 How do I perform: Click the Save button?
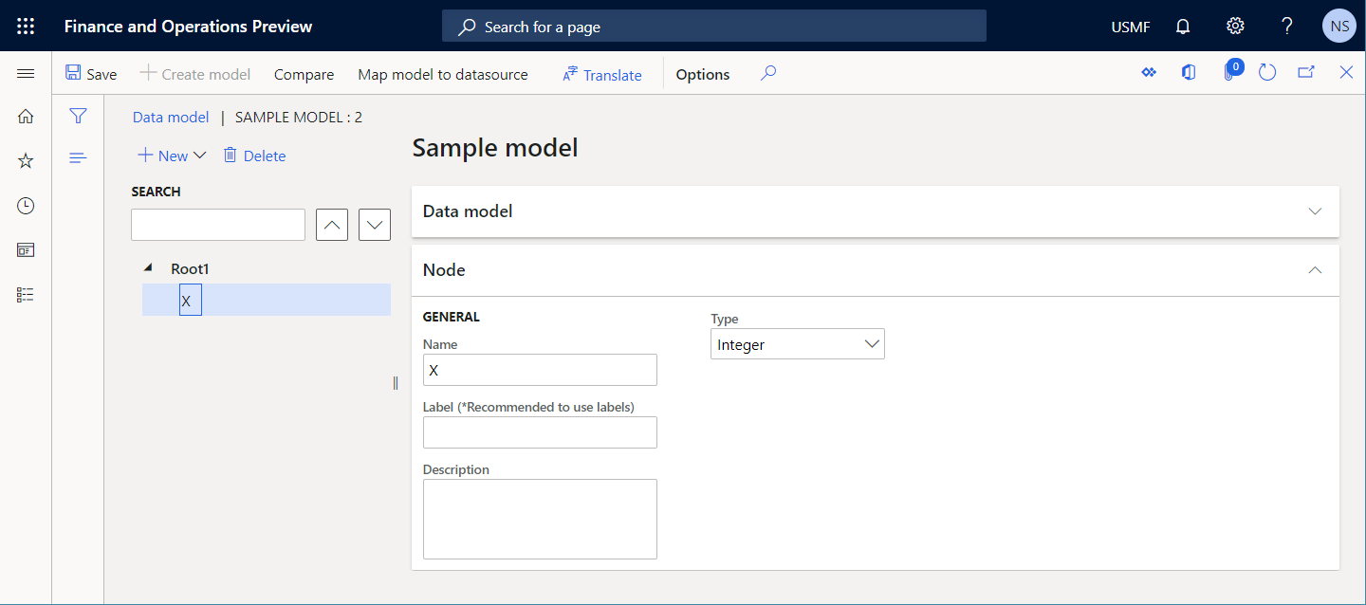(91, 73)
